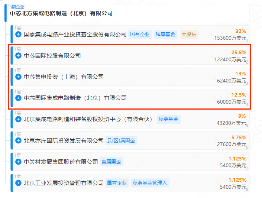262x198 pixels.
Task: Open 中关村发展集团股份有限公司 link
Action: click(61, 162)
